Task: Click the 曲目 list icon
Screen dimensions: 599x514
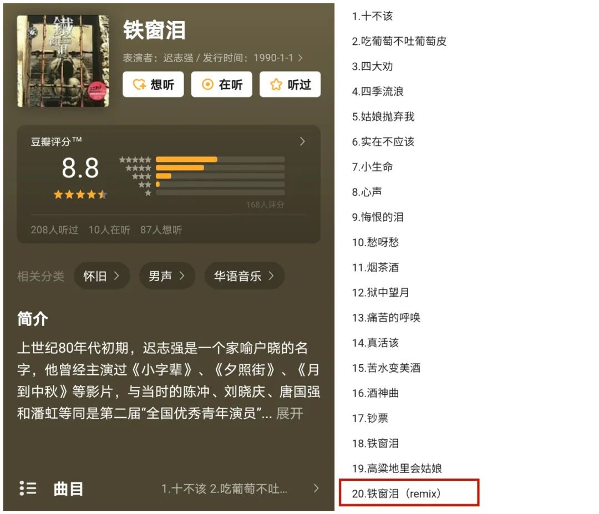Action: (x=28, y=488)
